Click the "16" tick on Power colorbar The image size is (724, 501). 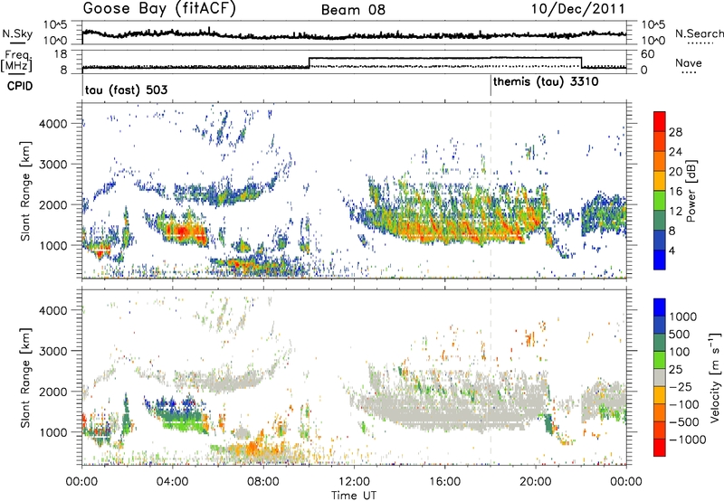[675, 192]
